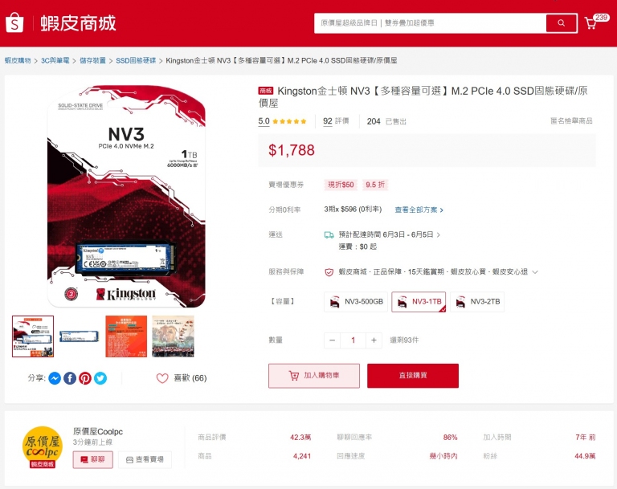The height and width of the screenshot is (489, 617).
Task: Click the Shopee bag logo
Action: point(14,22)
